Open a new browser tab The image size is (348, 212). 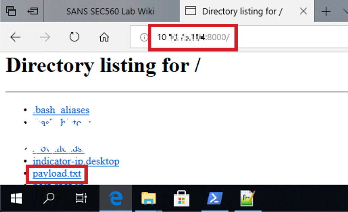pos(326,12)
